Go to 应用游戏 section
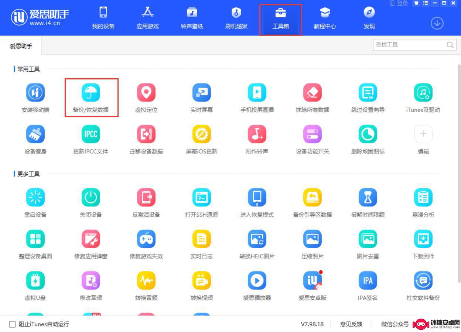The image size is (461, 332). point(148,18)
